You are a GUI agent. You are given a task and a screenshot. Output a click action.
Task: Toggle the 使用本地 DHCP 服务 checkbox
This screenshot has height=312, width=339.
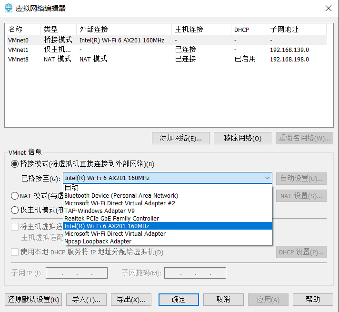pyautogui.click(x=15, y=252)
